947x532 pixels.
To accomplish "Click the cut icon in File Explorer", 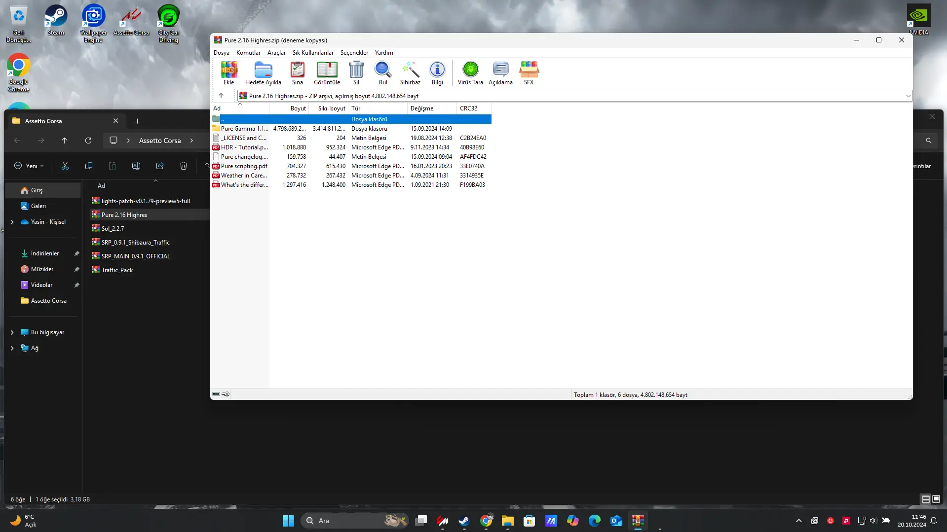I will click(x=65, y=166).
